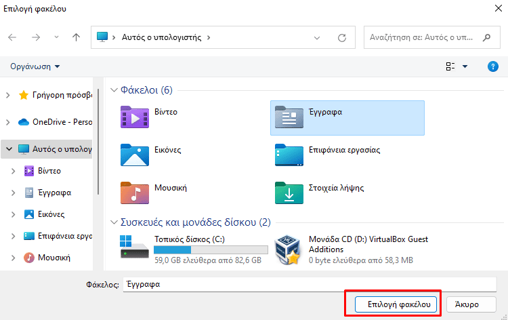Select Γρήγορη πρόσβαση star item
Viewport: 508px width, 320px height.
(x=55, y=95)
